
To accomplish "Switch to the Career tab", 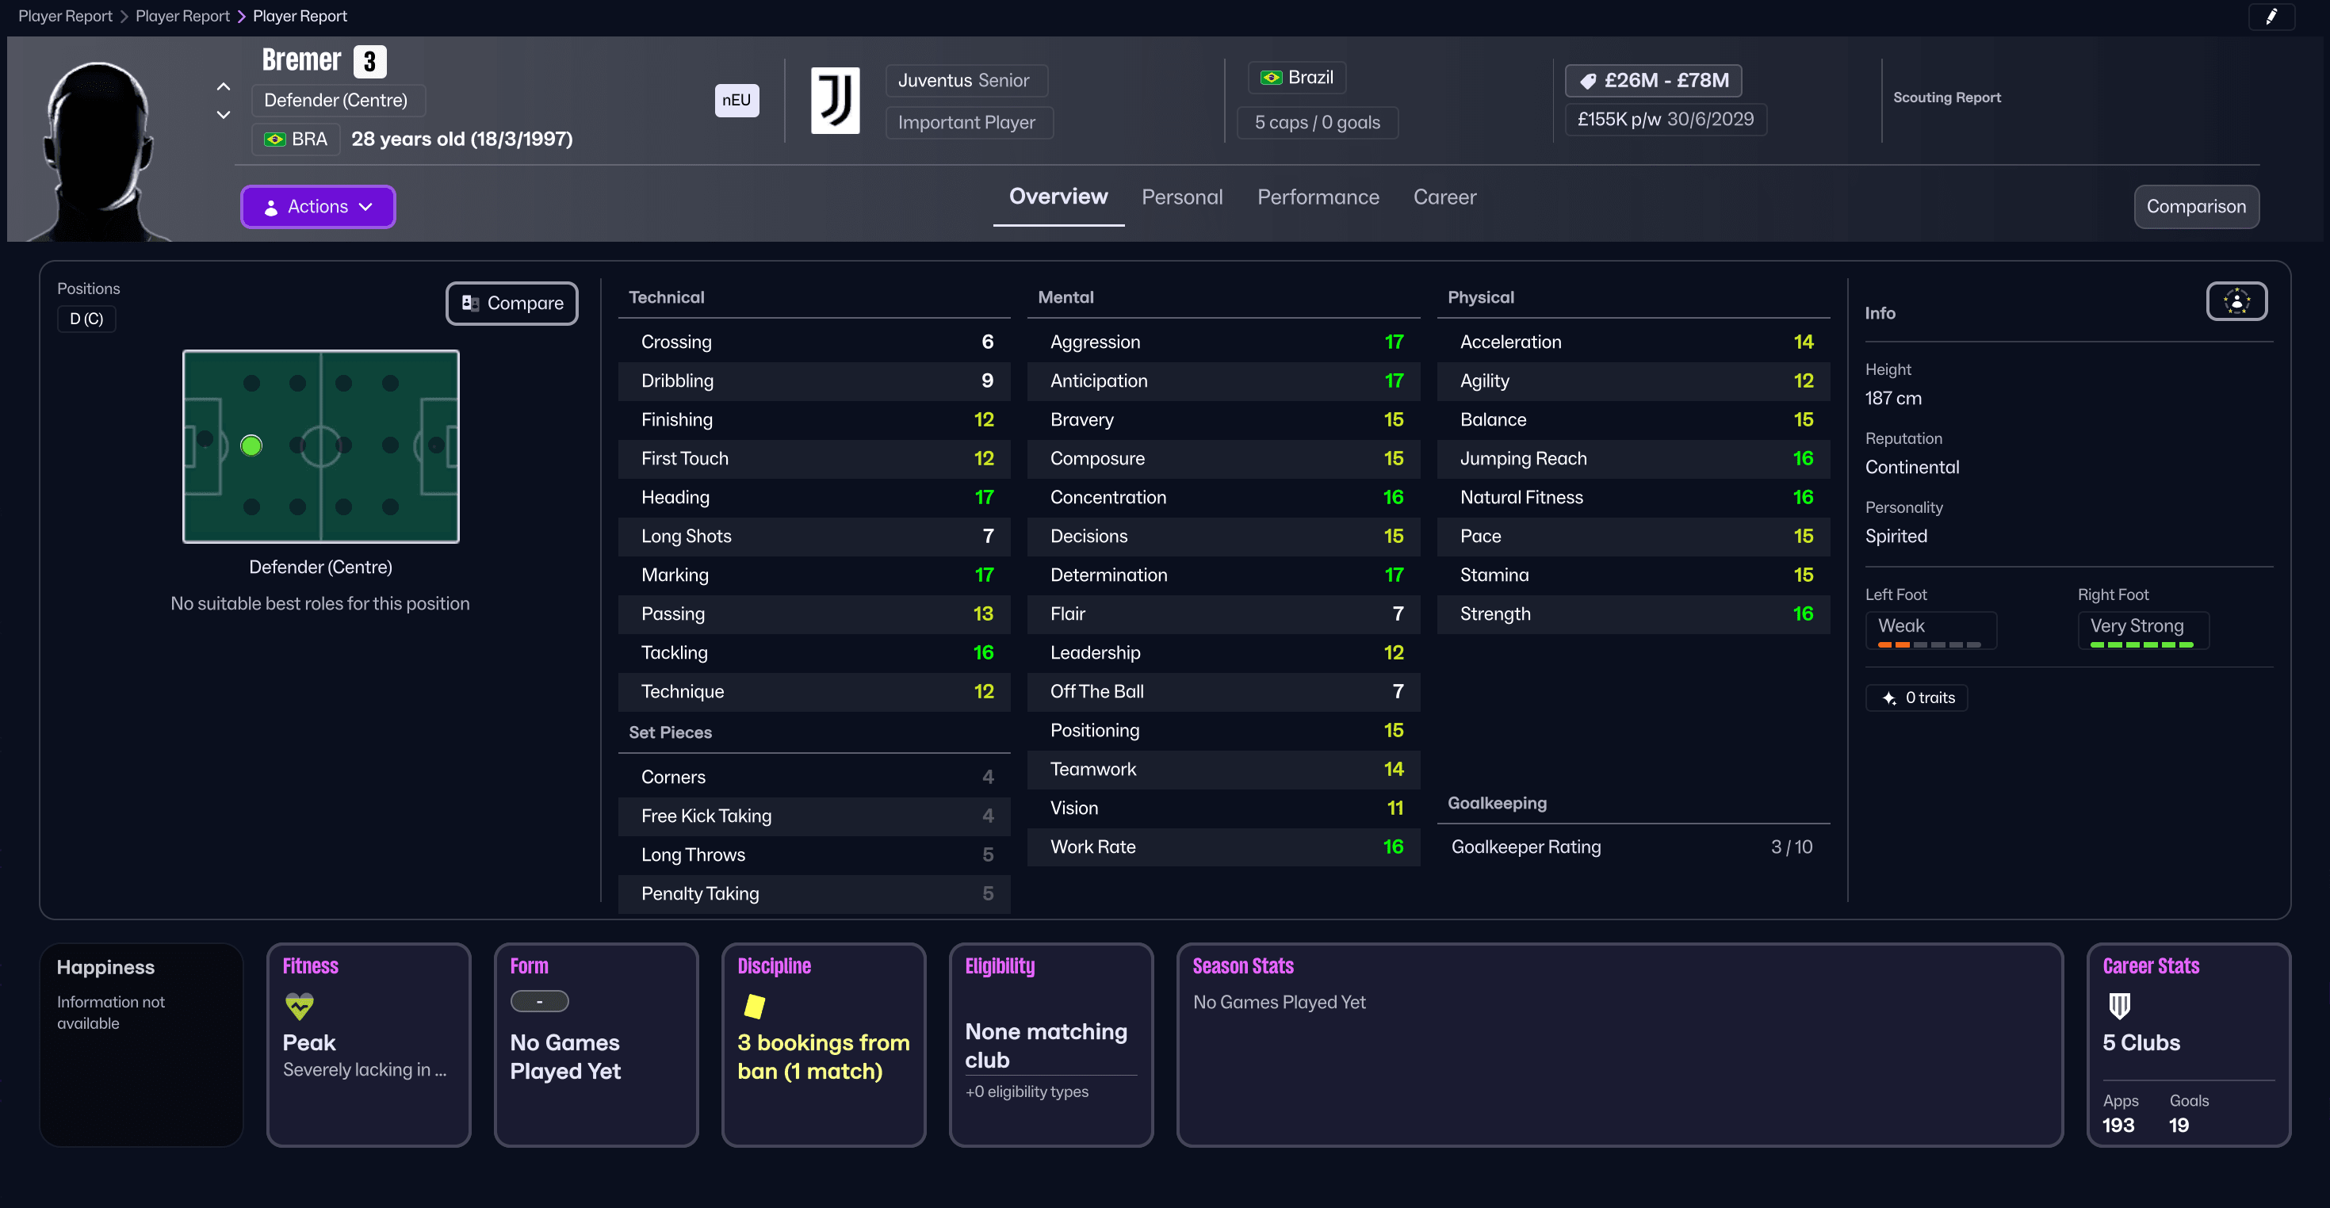I will point(1444,197).
